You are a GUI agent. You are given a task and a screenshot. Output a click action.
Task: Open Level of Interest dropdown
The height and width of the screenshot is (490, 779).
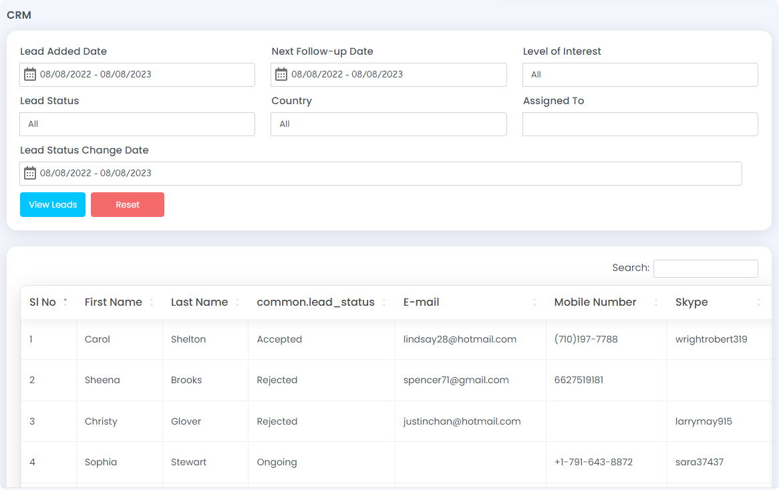[640, 75]
